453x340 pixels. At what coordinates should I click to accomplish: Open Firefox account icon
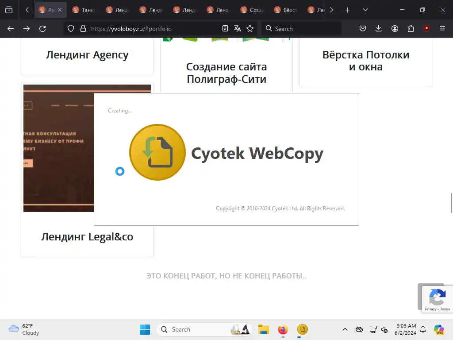tap(395, 28)
